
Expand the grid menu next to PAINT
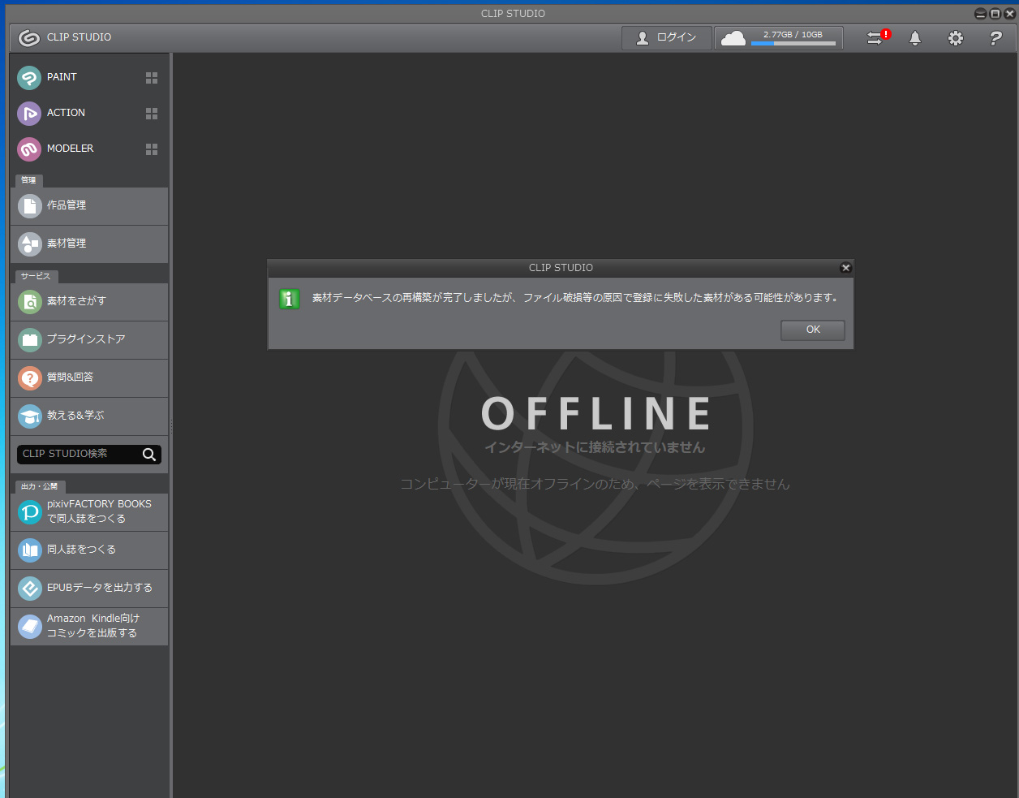coord(152,78)
